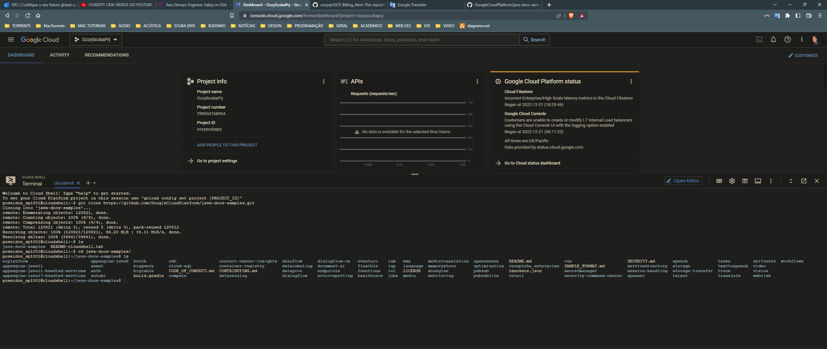Toggle keyboard shortcuts icon in Cloud Shell toolbar
This screenshot has height=349, width=827.
pos(719,181)
